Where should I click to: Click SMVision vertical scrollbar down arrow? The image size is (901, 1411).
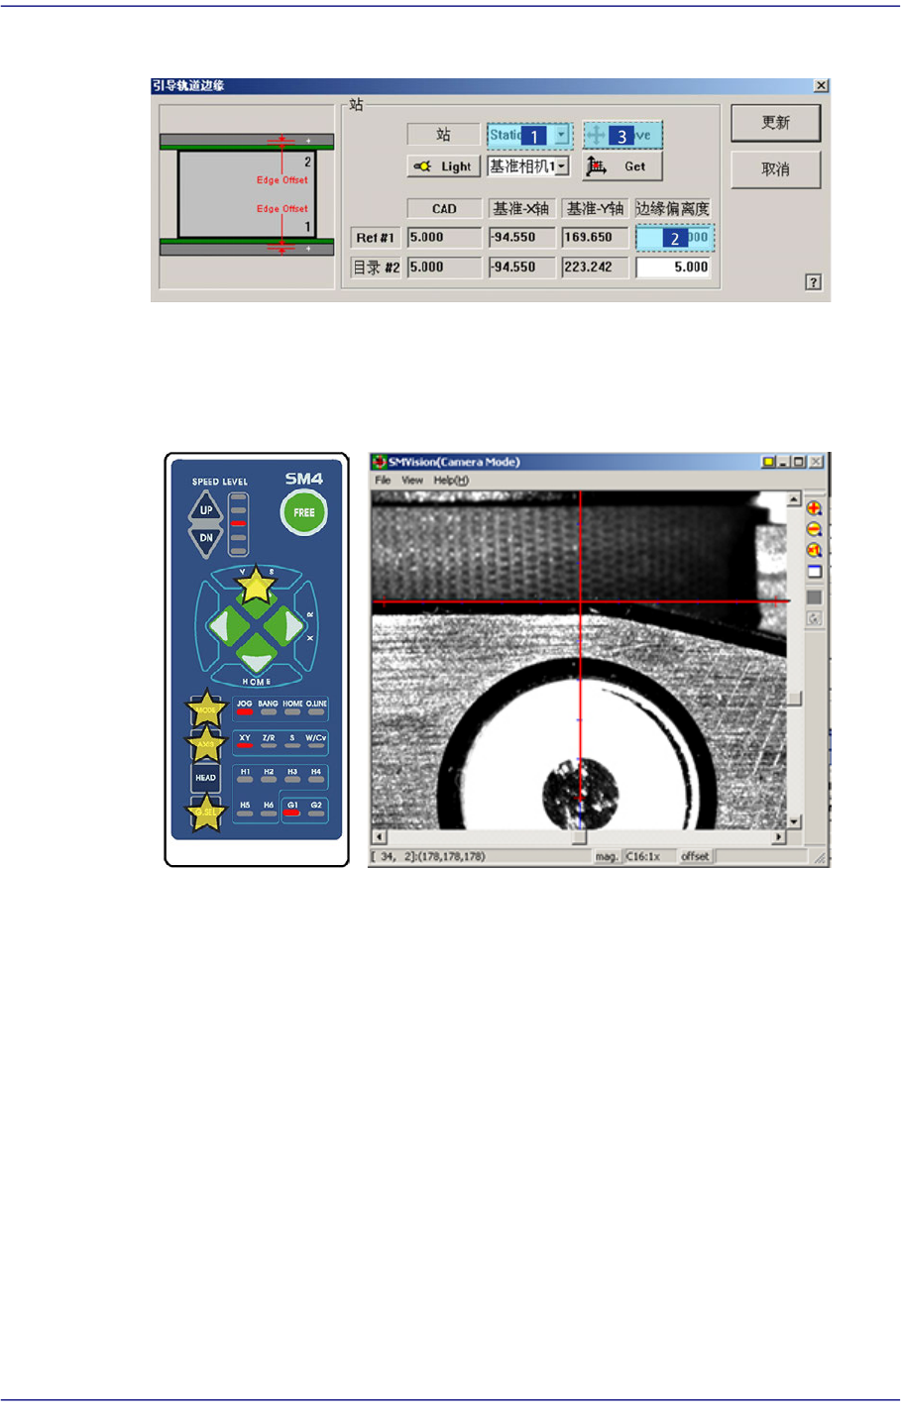click(793, 822)
